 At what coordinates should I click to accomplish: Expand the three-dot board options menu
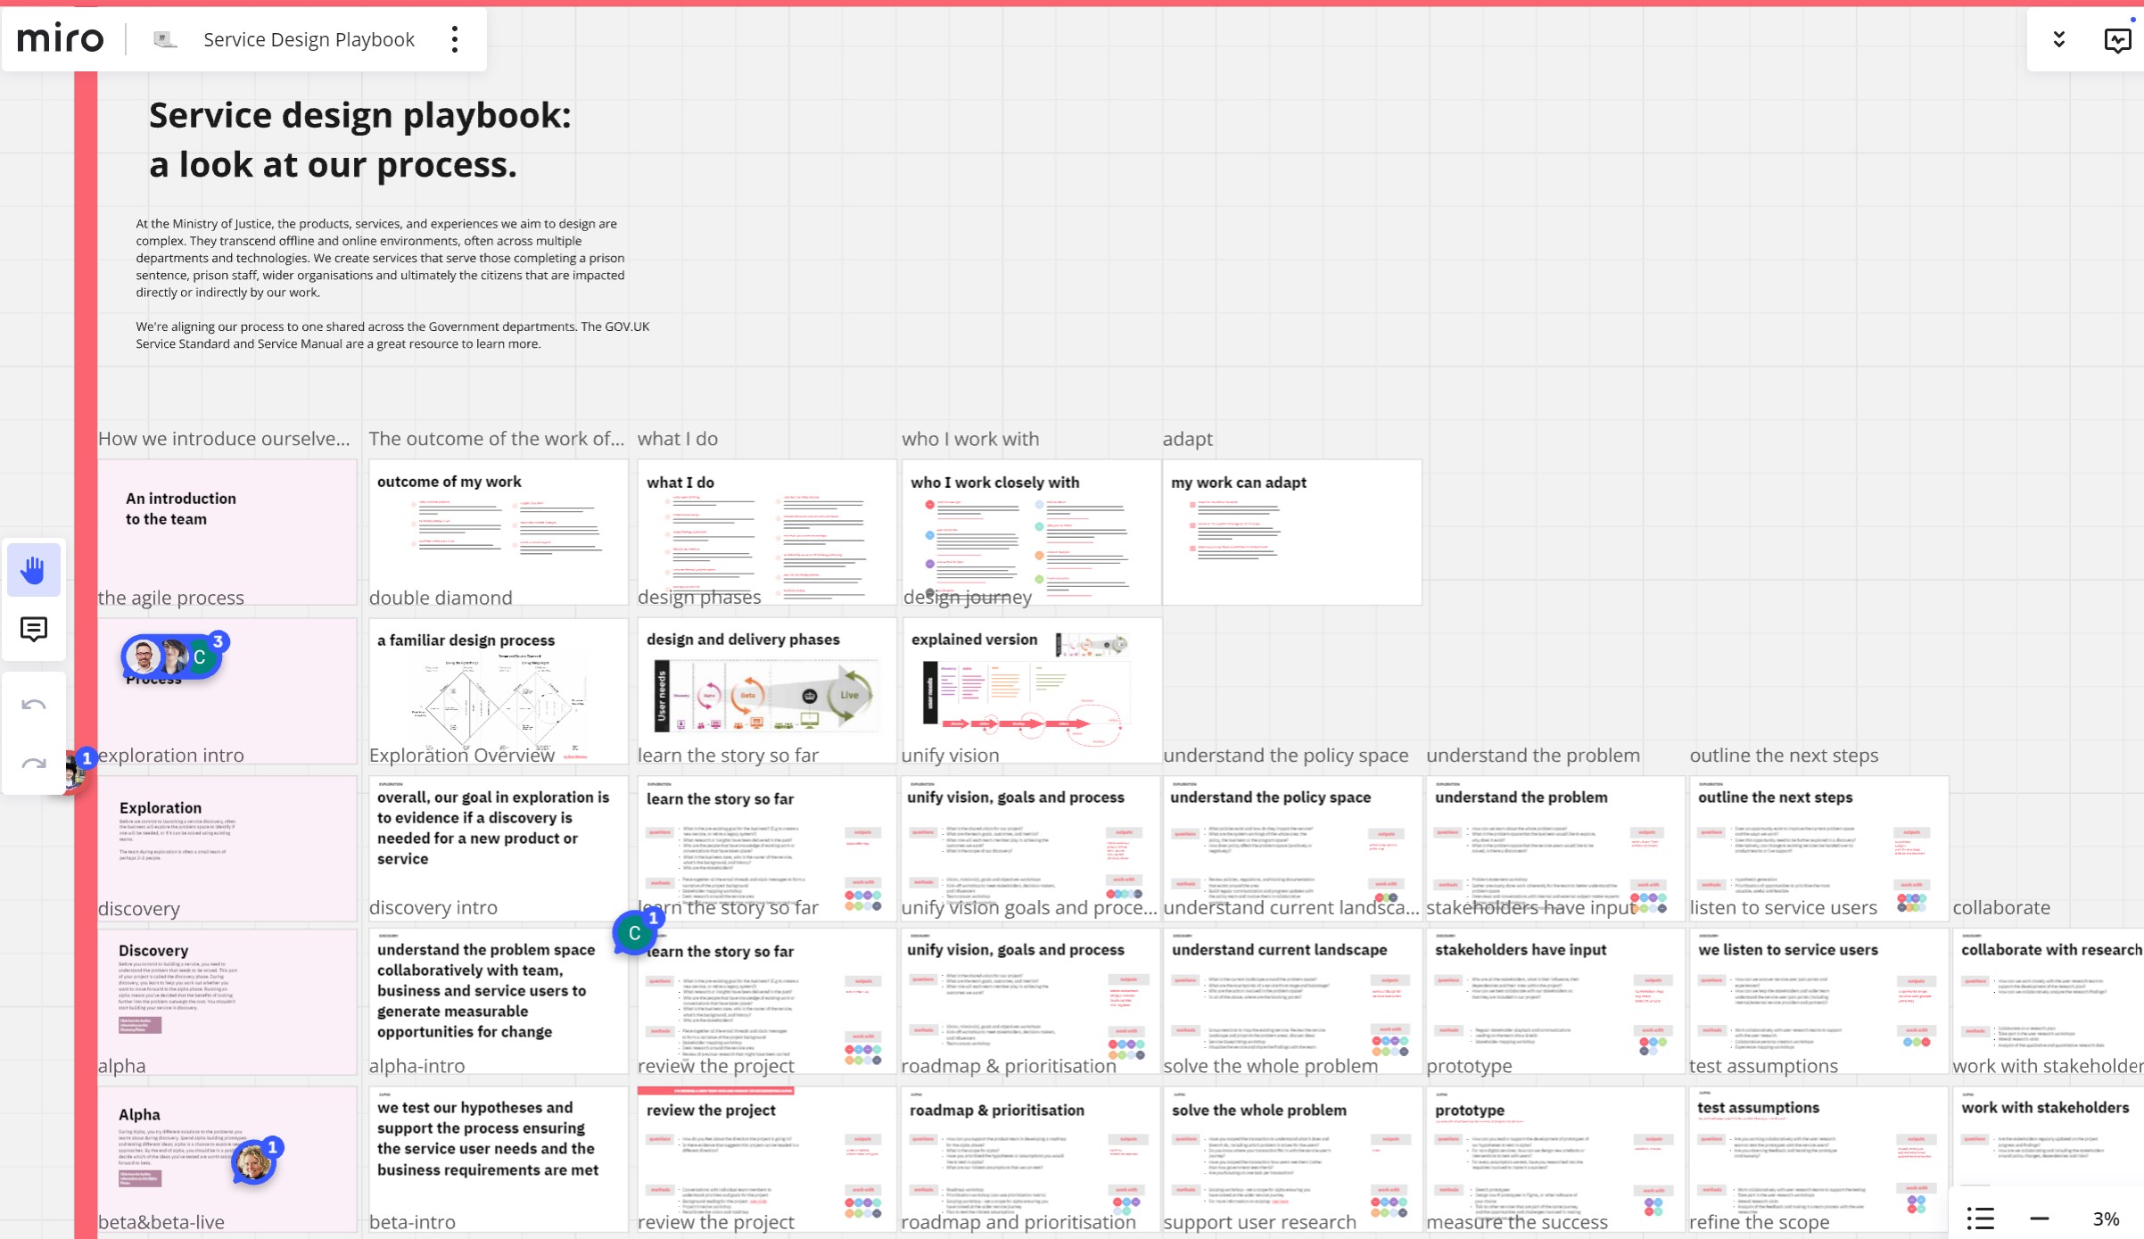point(454,40)
